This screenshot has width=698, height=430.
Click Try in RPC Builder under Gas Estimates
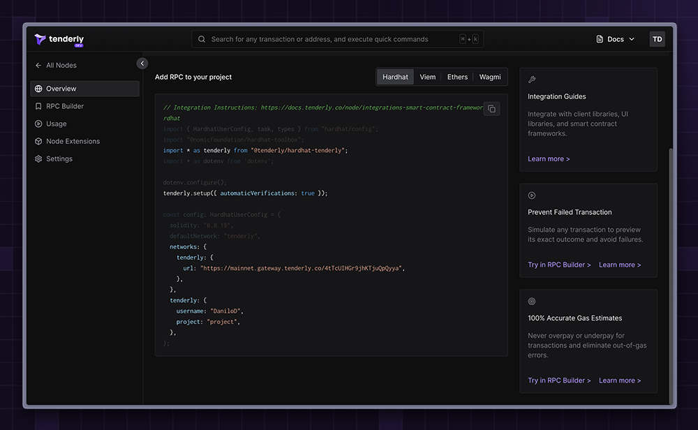[x=559, y=380]
